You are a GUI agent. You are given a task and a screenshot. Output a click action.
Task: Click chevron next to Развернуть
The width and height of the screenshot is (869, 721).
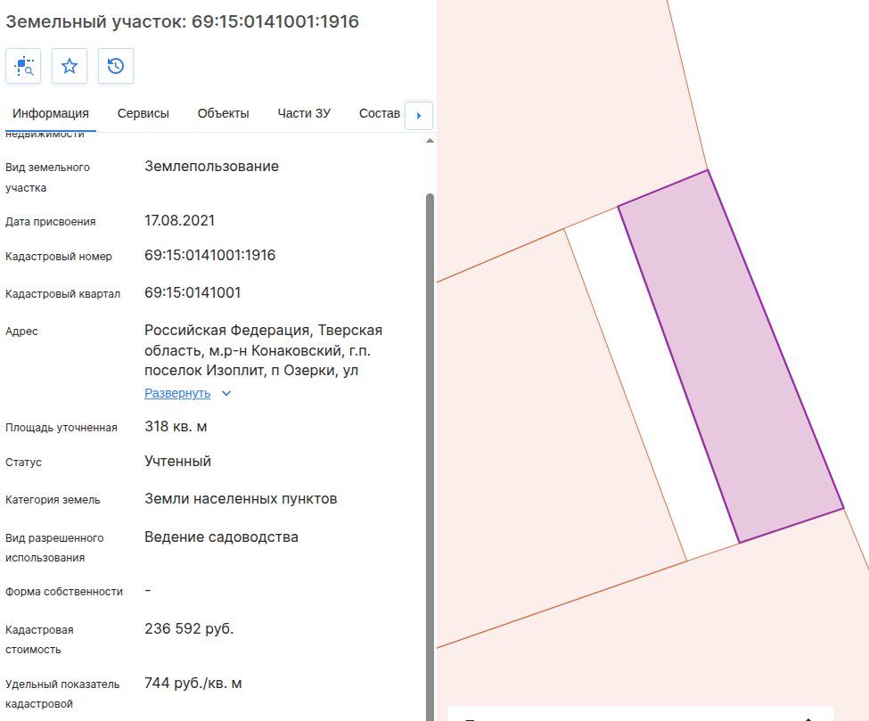tap(226, 393)
